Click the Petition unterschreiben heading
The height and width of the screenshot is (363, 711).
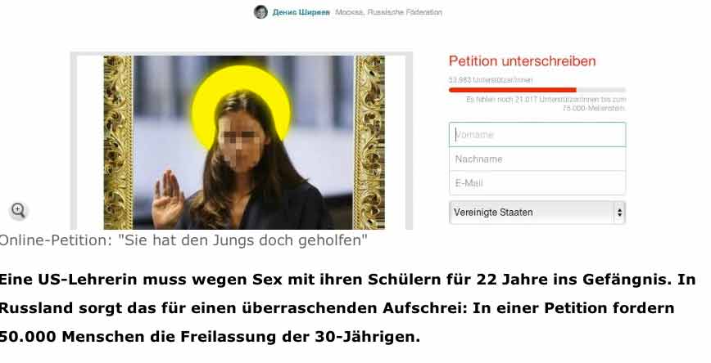pyautogui.click(x=523, y=61)
